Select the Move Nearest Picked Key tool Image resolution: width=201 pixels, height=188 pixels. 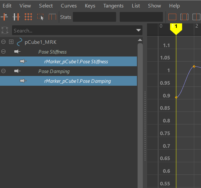point(5,17)
